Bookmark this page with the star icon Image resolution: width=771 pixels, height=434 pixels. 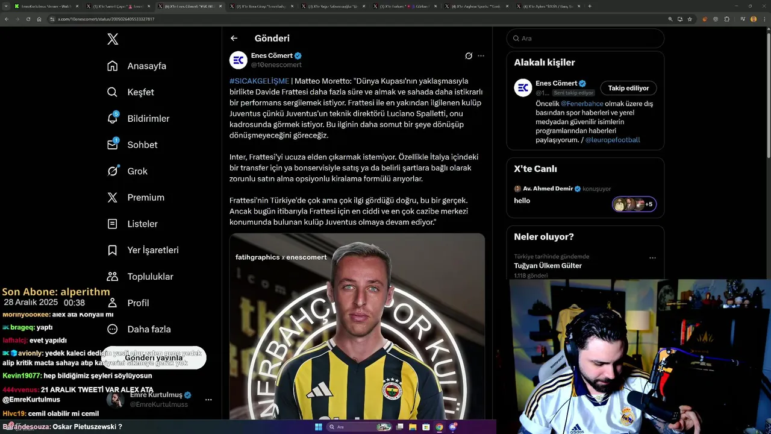690,19
